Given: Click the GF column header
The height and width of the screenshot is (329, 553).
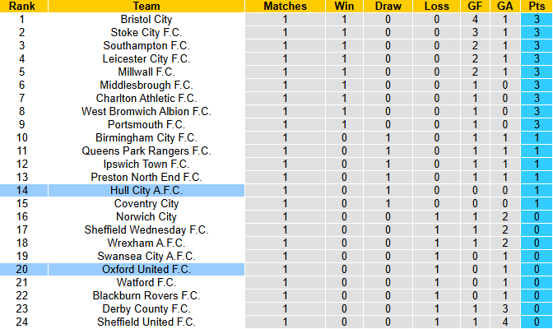Looking at the screenshot, I should click(475, 6).
